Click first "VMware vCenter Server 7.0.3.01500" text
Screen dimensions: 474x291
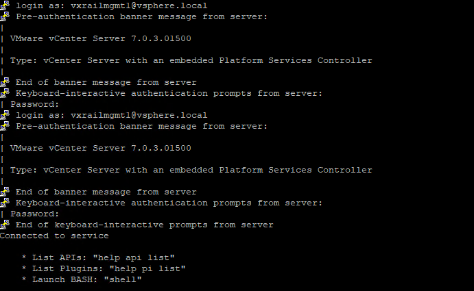click(100, 38)
